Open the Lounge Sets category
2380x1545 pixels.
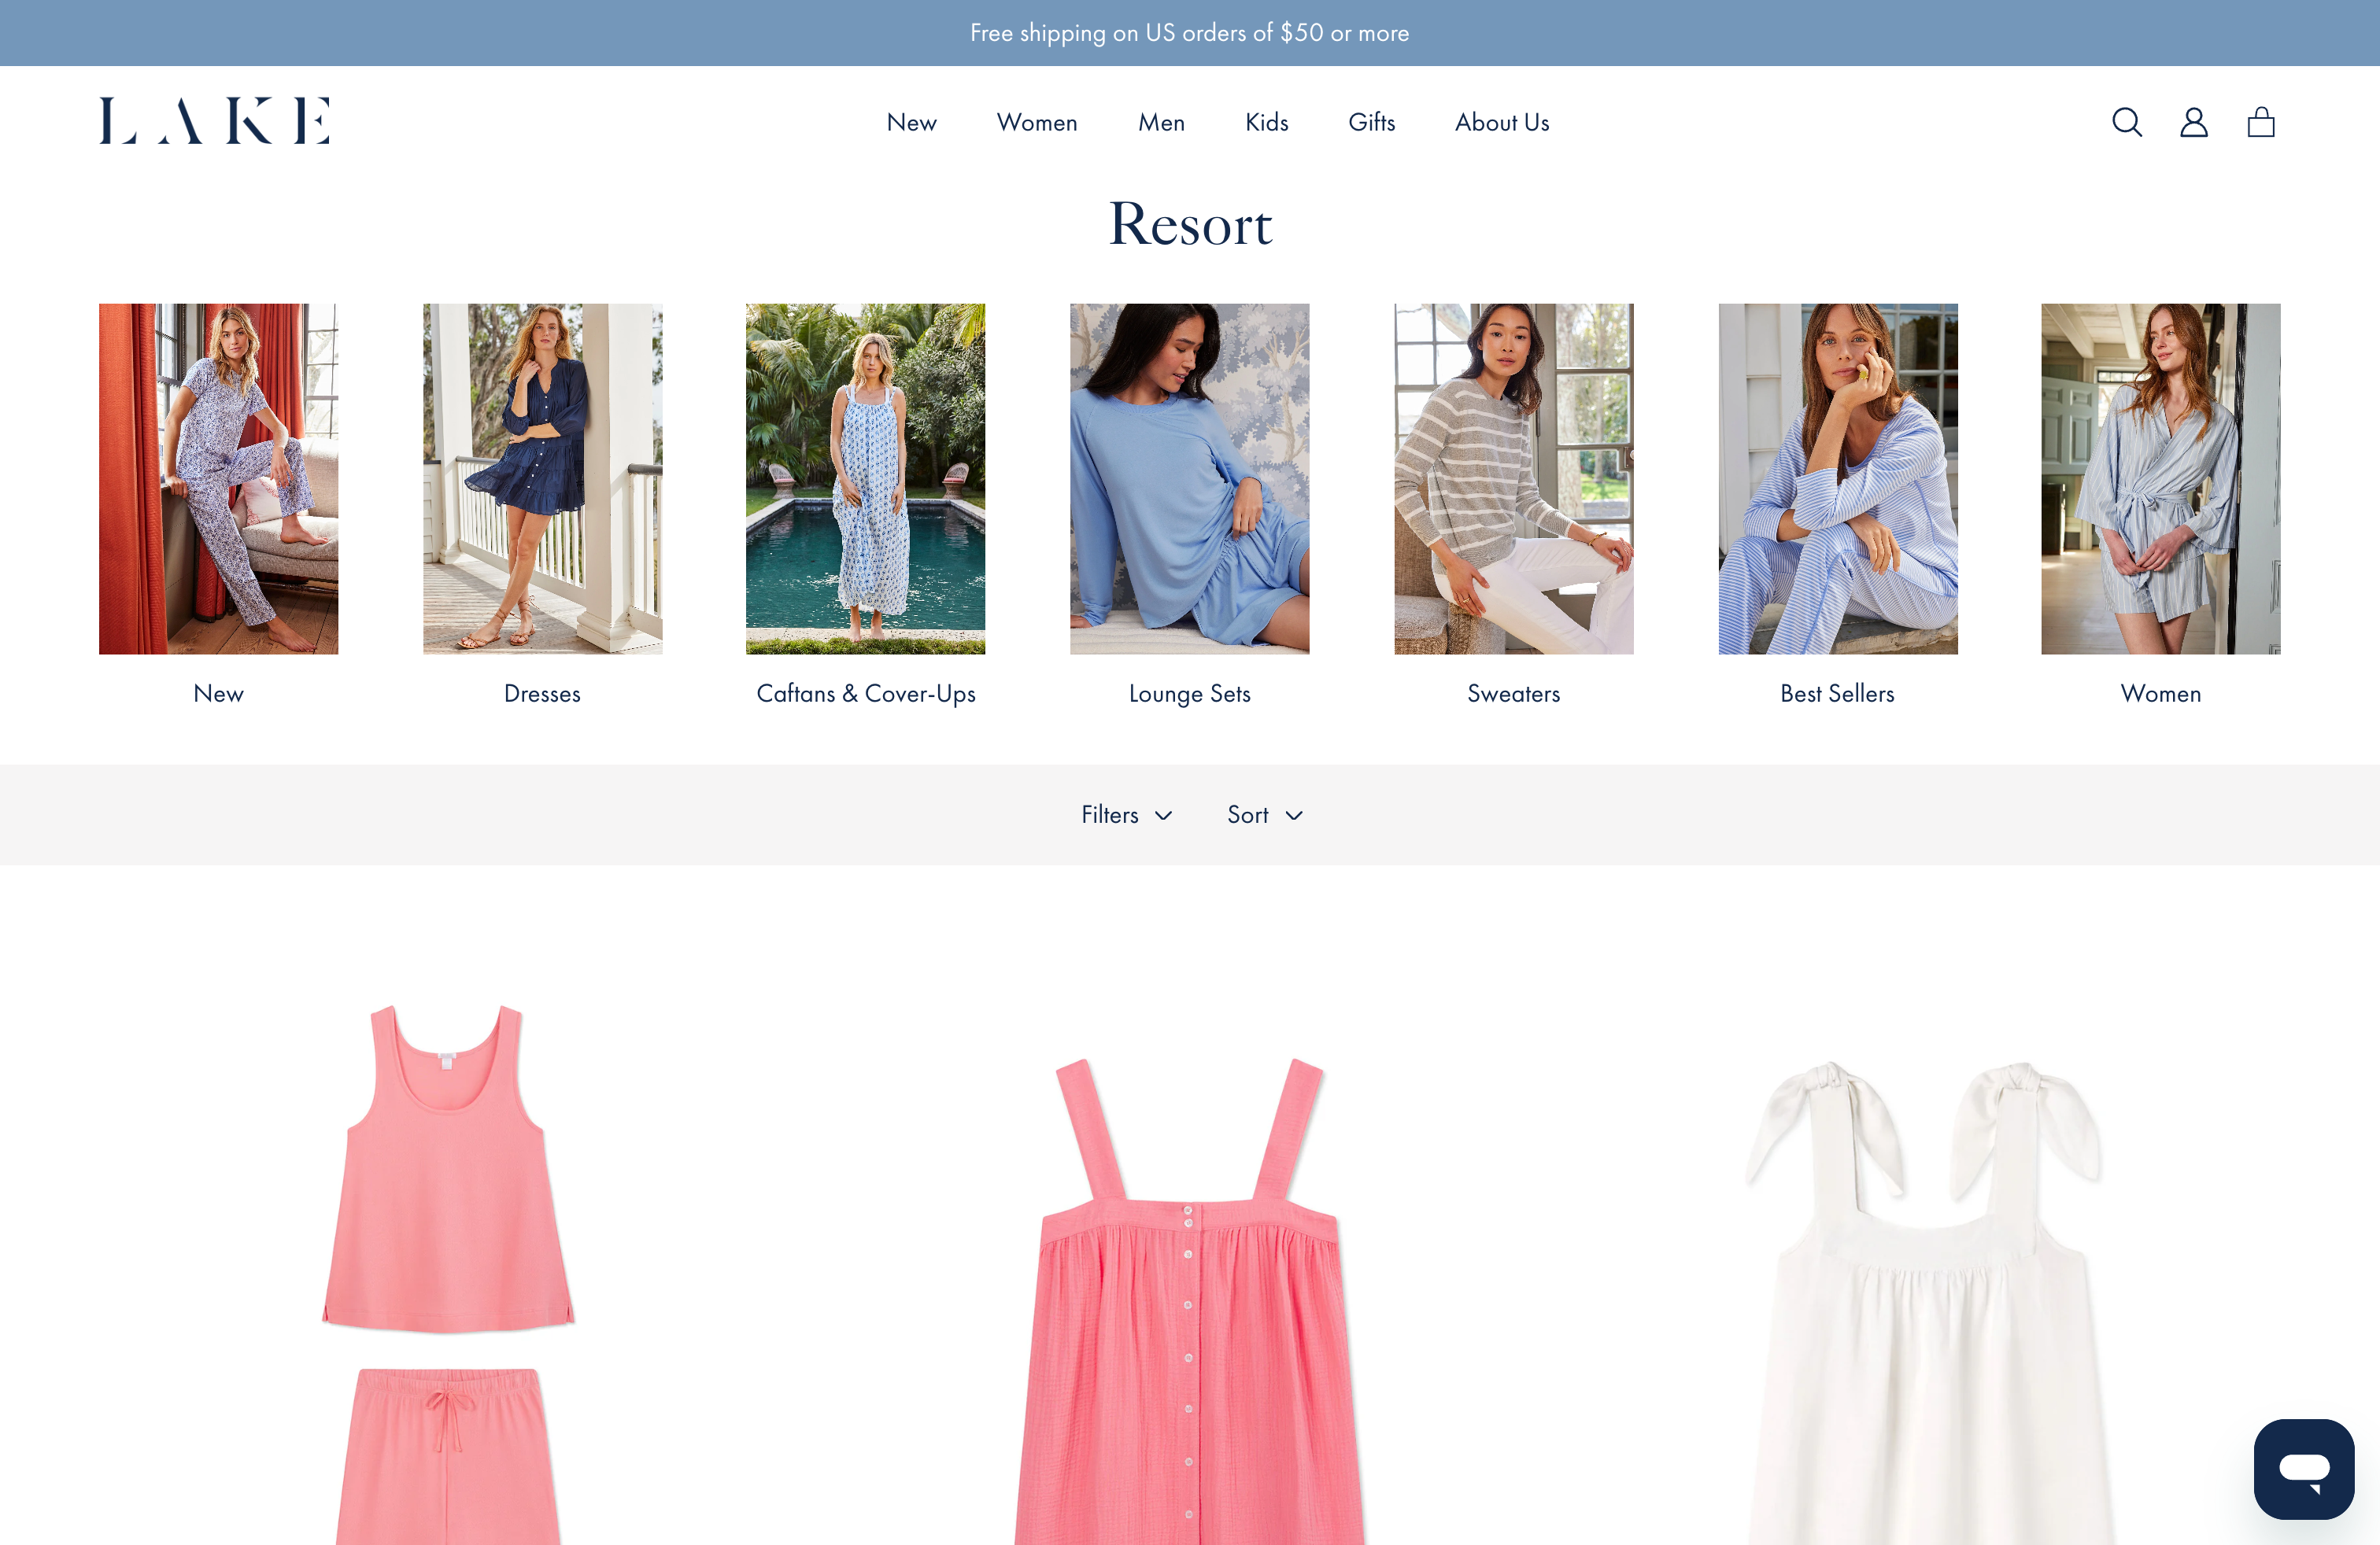(1189, 479)
